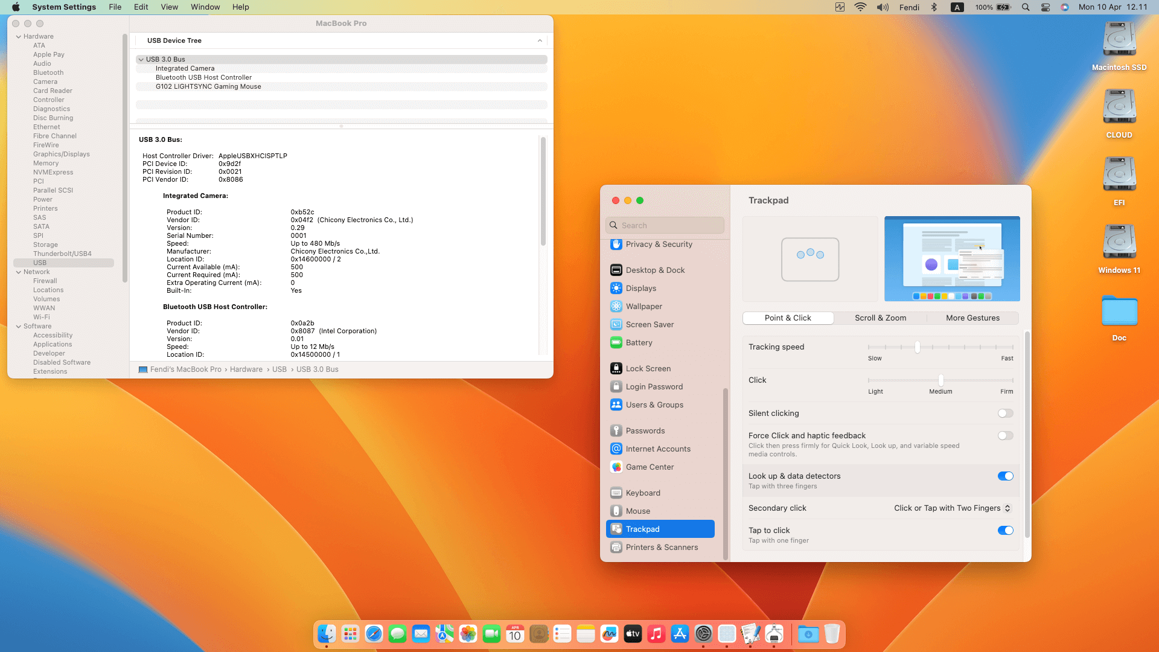Image resolution: width=1159 pixels, height=652 pixels.
Task: Open Keyboard in Settings sidebar
Action: (x=660, y=493)
